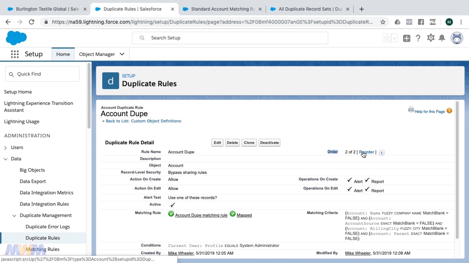Image resolution: width=469 pixels, height=263 pixels.
Task: Click the favorites star icon in Salesforce header
Action: pyautogui.click(x=387, y=38)
